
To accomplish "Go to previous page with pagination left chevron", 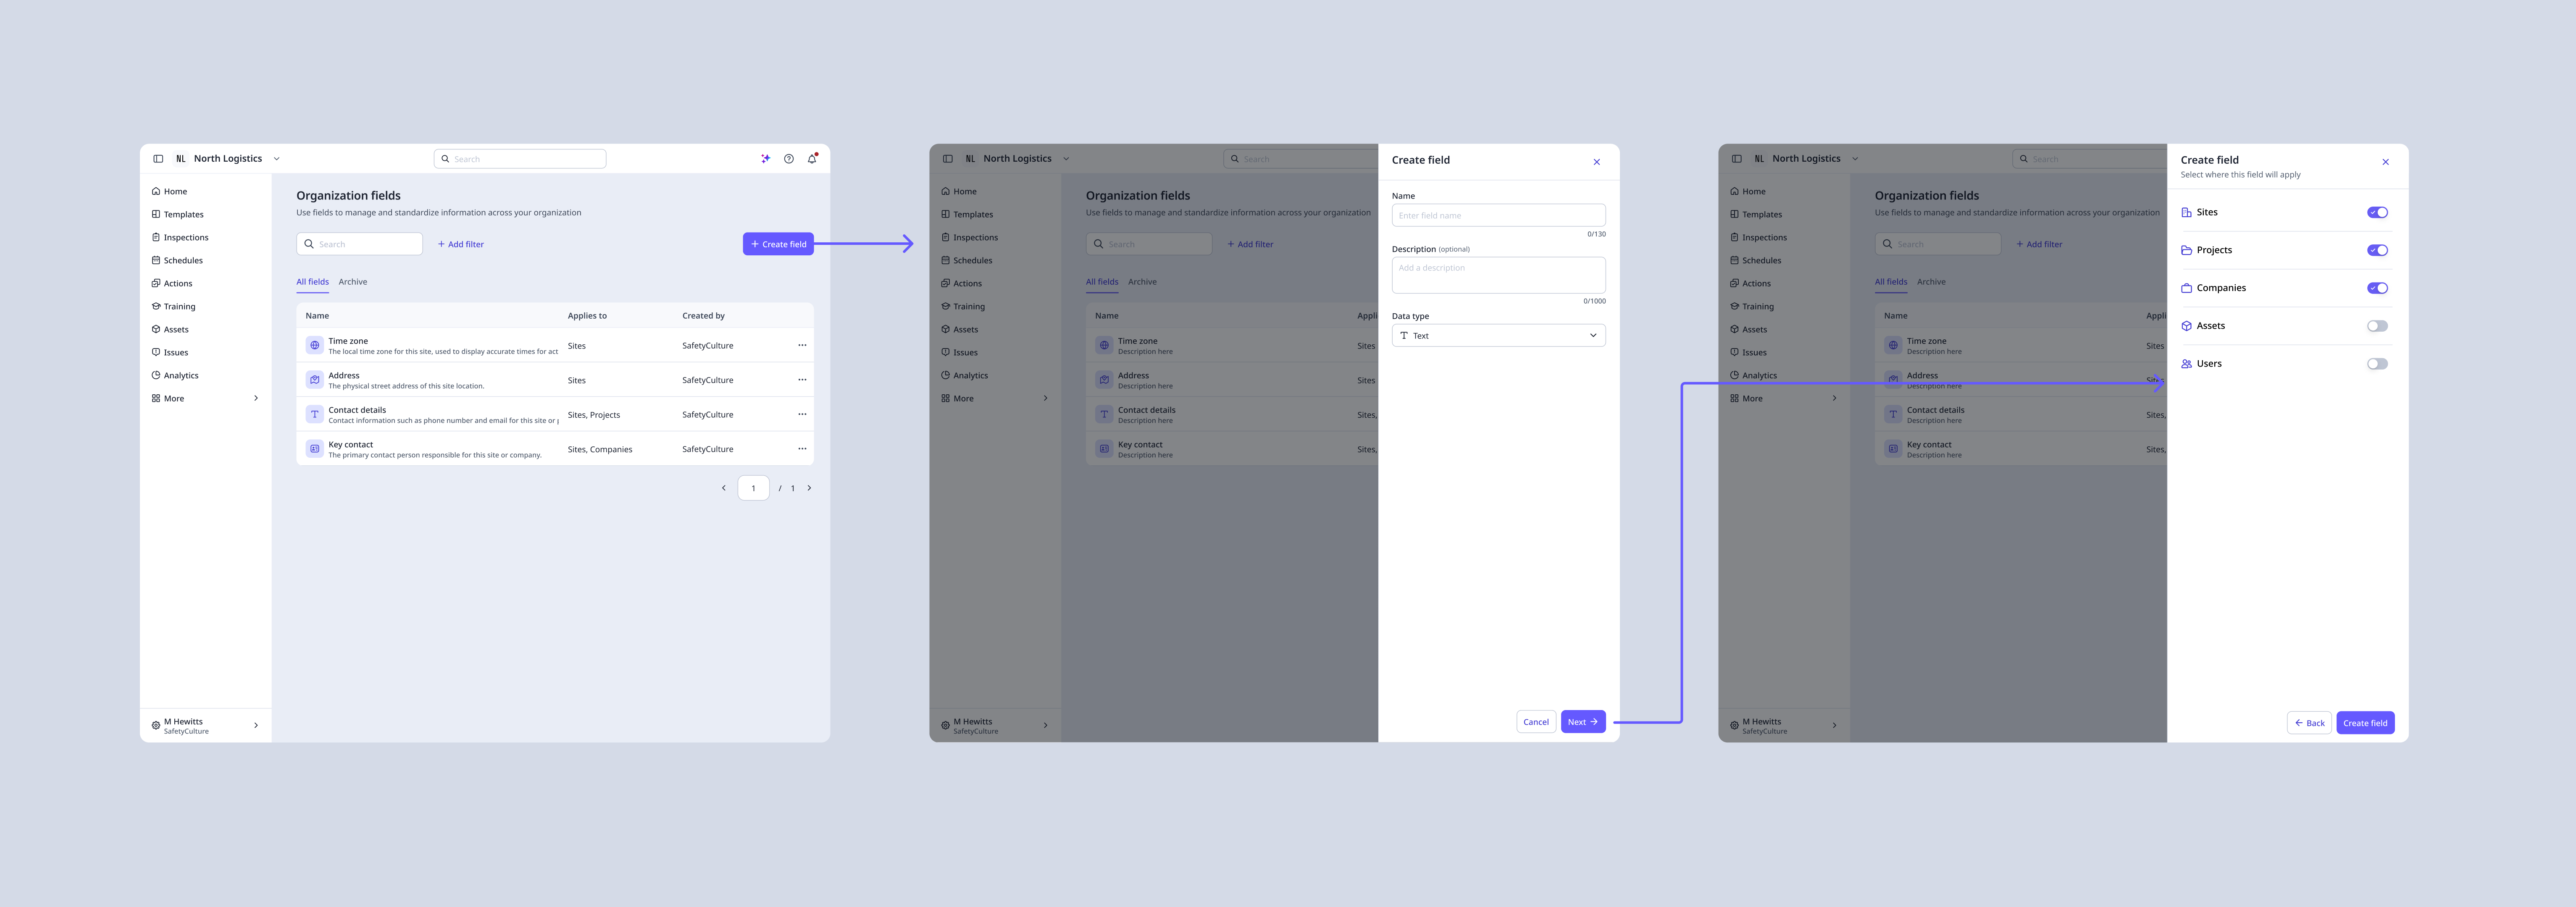I will [724, 488].
